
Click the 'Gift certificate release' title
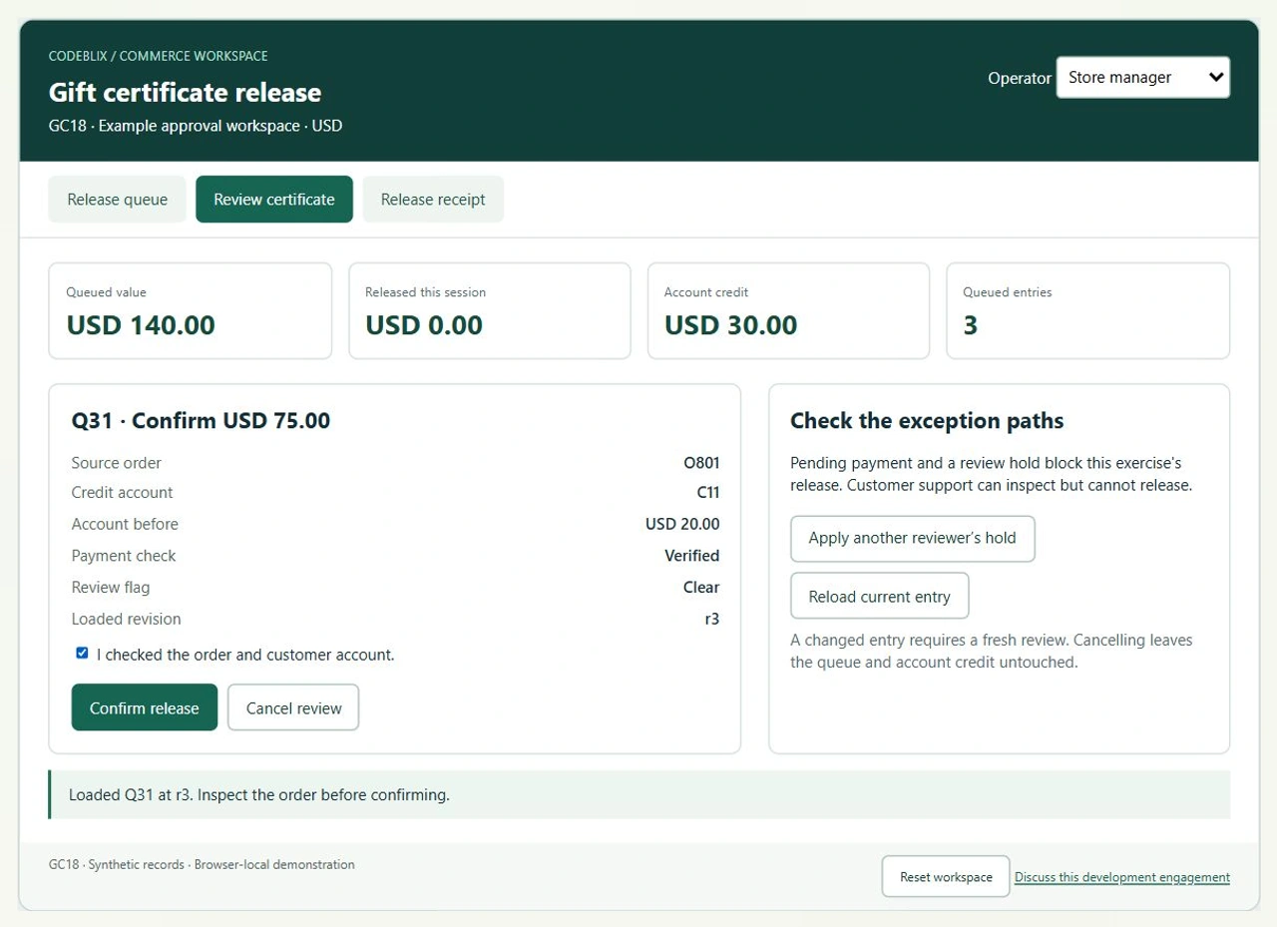click(185, 93)
